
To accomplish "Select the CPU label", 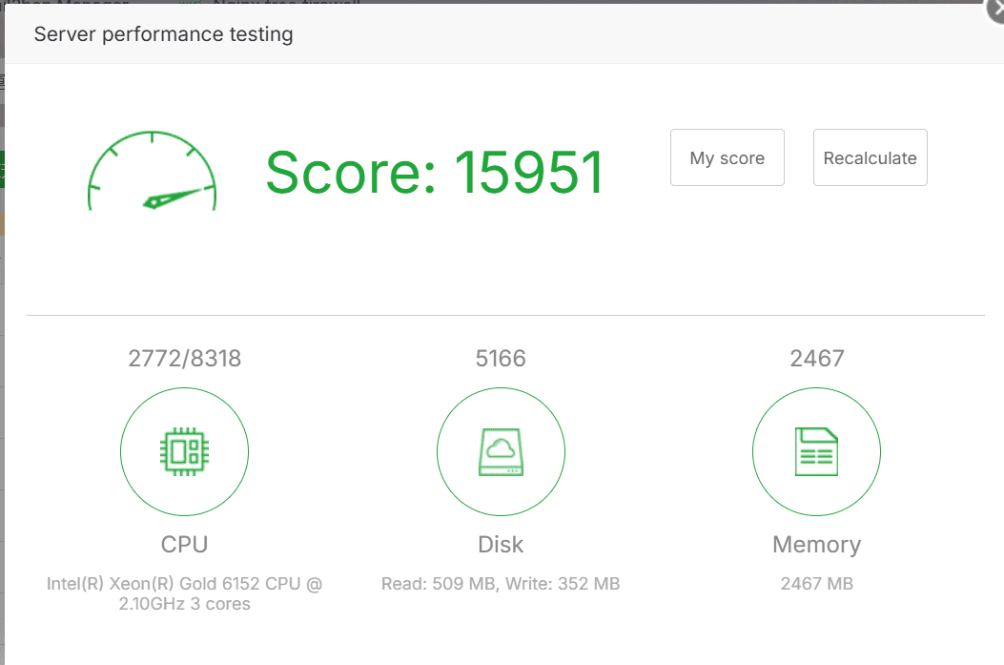I will point(184,545).
